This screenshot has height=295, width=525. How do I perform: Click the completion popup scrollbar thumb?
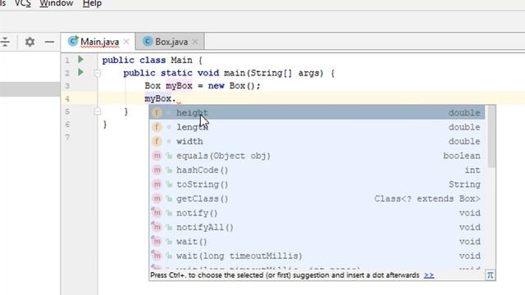point(491,137)
